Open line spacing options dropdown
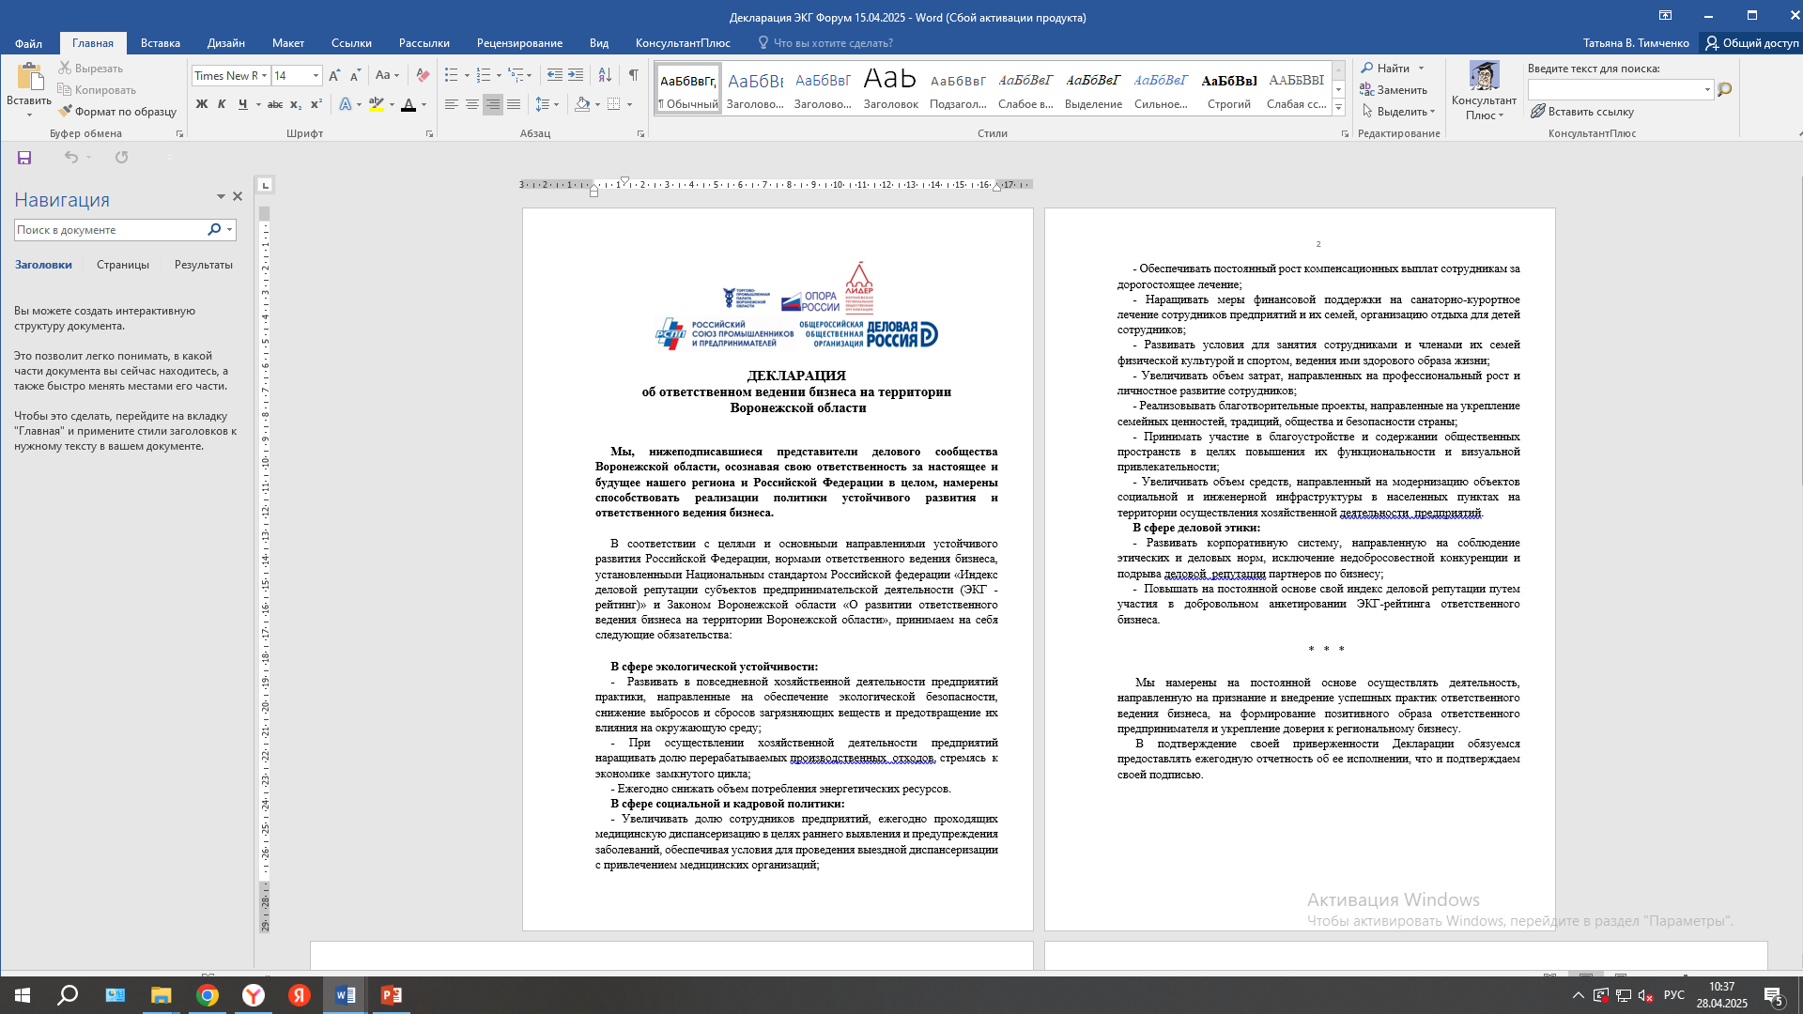Viewport: 1803px width, 1014px height. [547, 104]
